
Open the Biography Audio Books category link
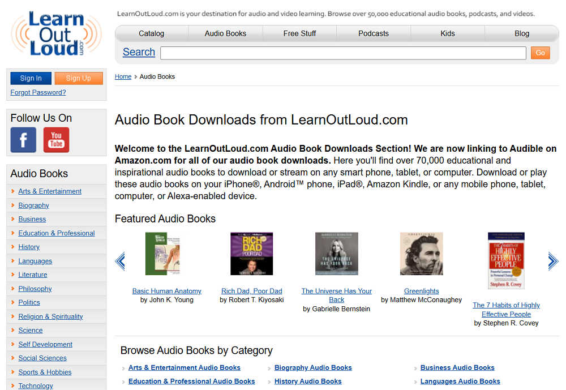pos(313,367)
